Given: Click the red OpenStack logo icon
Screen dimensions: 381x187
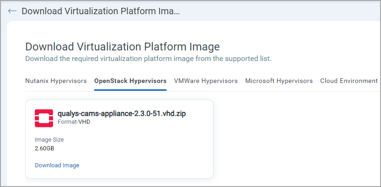Looking at the screenshot, I should pyautogui.click(x=44, y=118).
